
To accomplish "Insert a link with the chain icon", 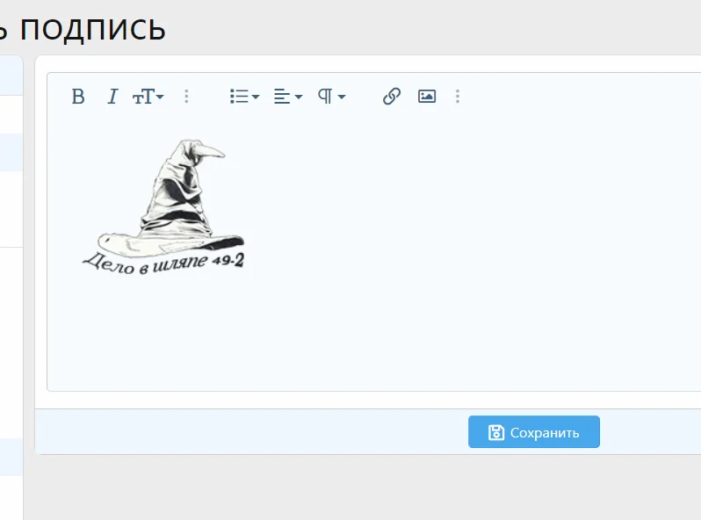I will [392, 96].
